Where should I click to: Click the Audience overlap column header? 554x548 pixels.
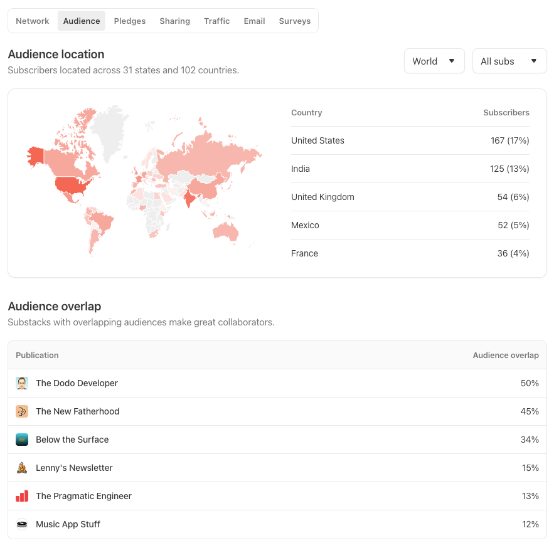click(x=505, y=355)
